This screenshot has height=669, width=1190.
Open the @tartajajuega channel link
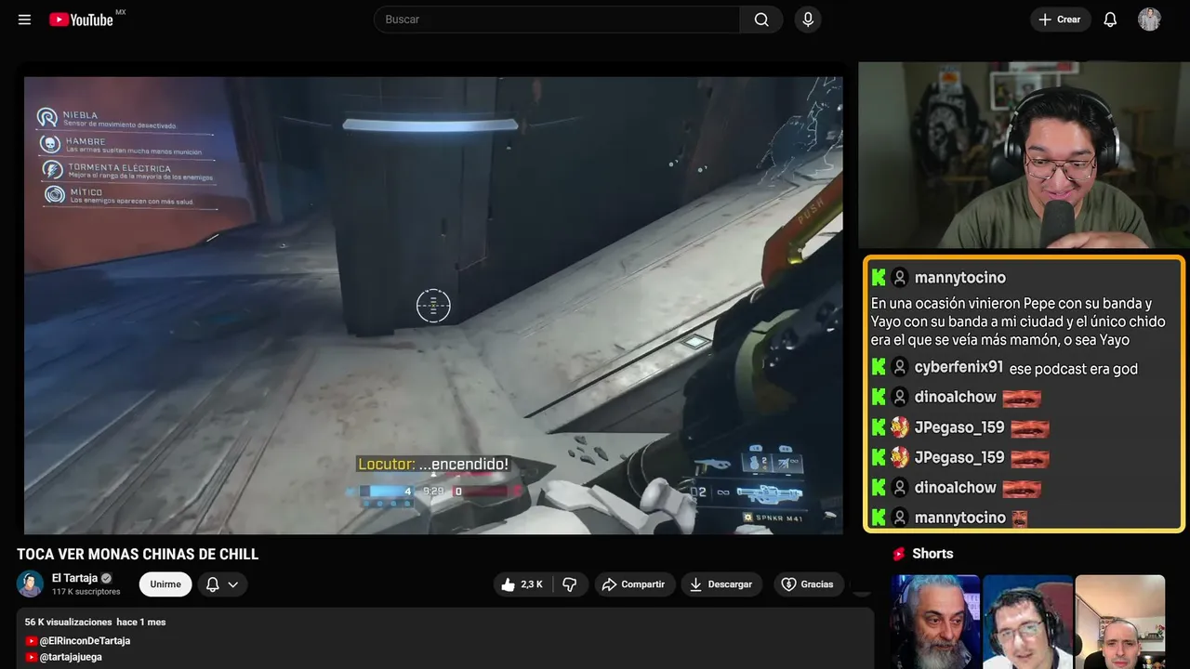[x=71, y=657]
